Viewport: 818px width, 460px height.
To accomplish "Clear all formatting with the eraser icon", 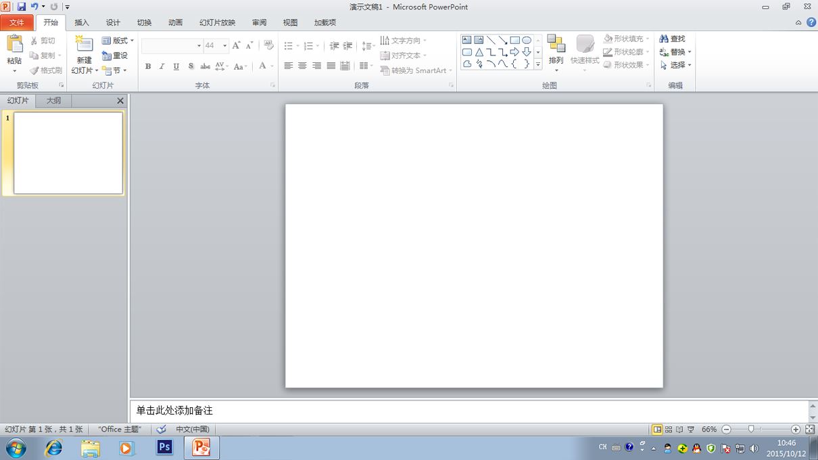I will point(269,46).
